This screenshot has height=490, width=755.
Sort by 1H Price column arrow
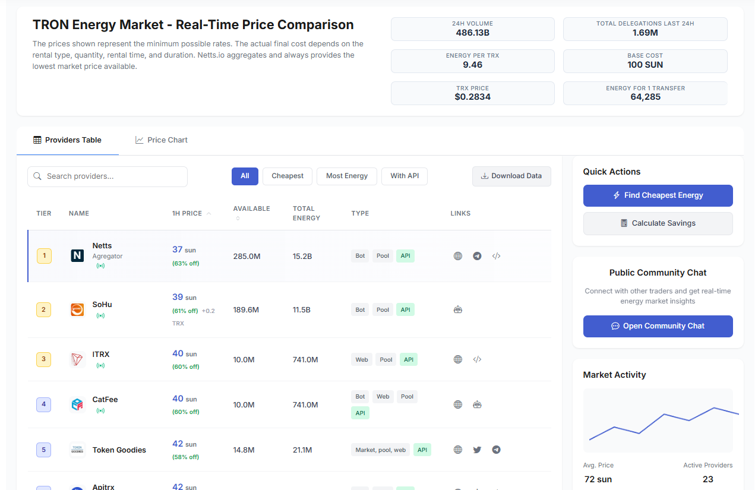209,214
